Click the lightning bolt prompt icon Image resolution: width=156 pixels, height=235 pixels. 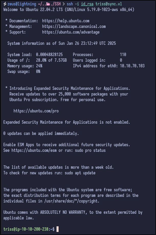5,4
